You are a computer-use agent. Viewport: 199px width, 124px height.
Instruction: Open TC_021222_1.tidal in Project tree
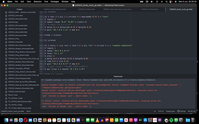click(x=15, y=98)
